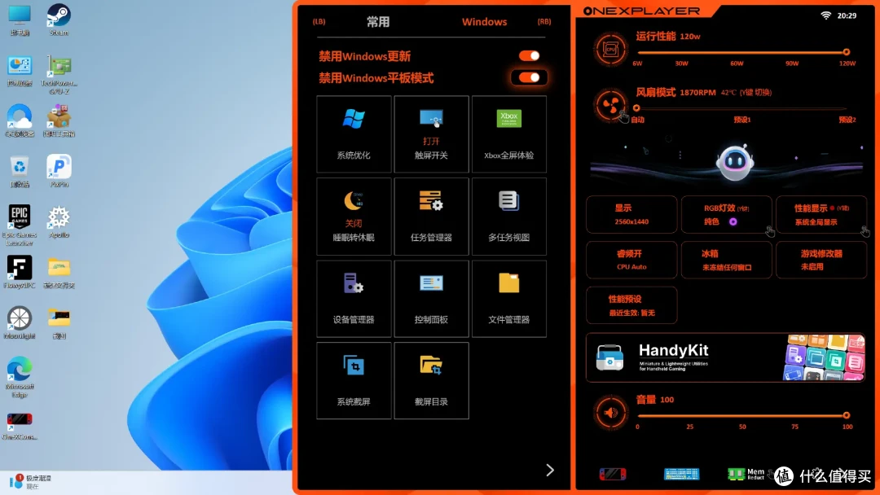880x495 pixels.
Task: Open the Recycle Bin on desktop
Action: (x=19, y=172)
